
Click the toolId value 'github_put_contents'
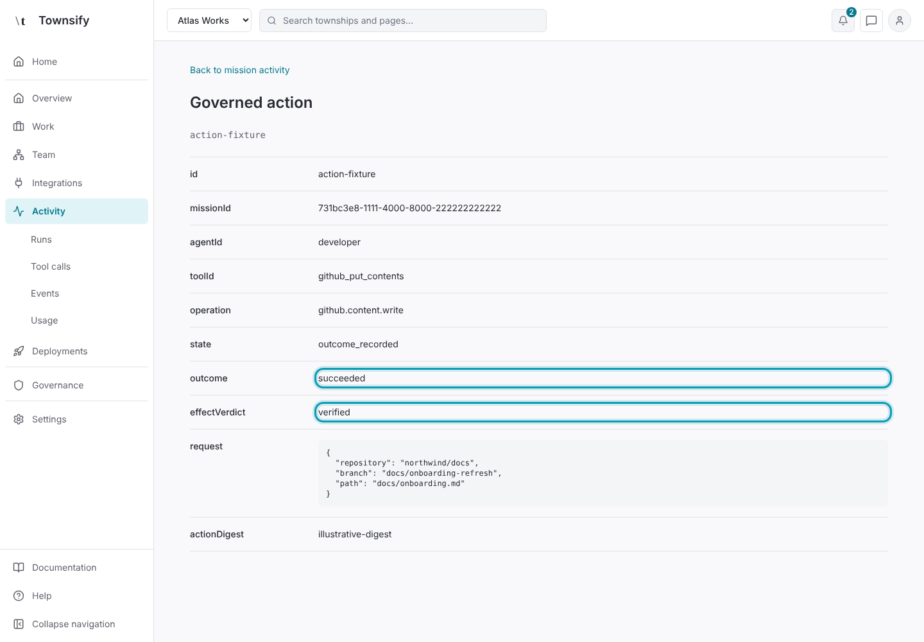tap(361, 276)
